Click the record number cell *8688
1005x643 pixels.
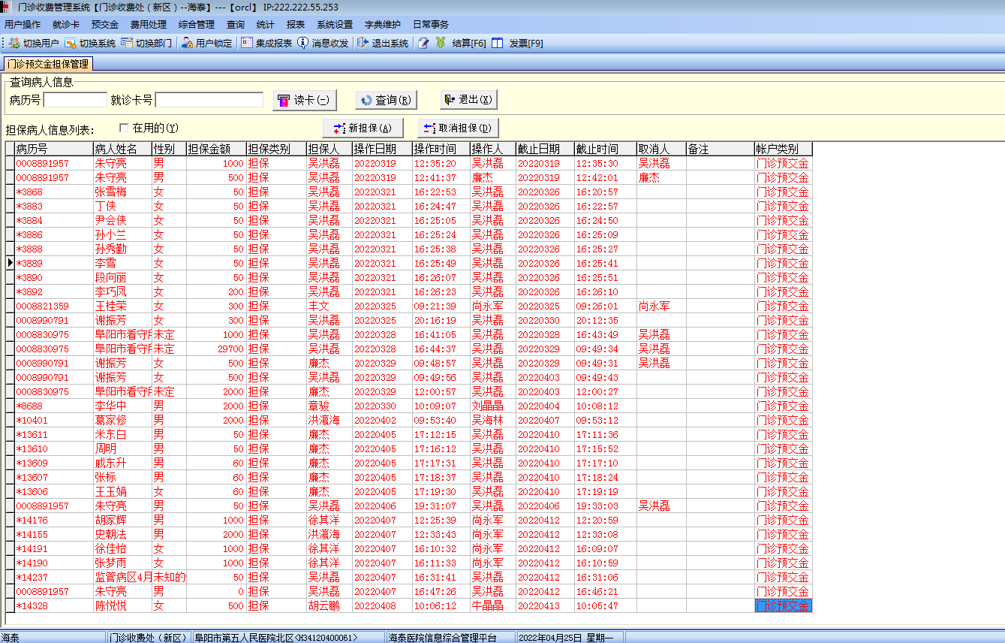coord(53,406)
